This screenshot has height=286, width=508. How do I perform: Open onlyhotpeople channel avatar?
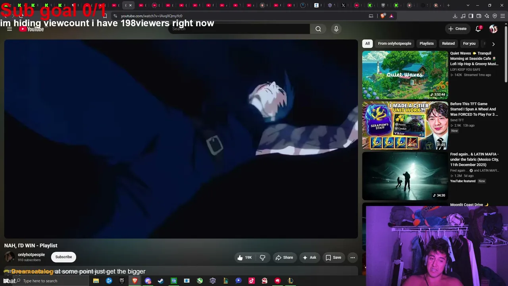click(x=10, y=257)
